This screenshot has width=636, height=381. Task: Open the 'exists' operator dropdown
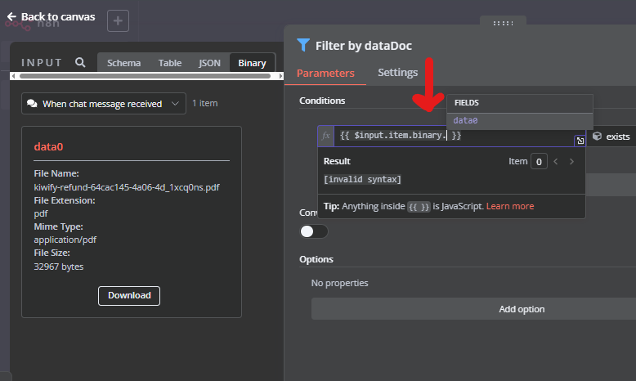(x=611, y=137)
